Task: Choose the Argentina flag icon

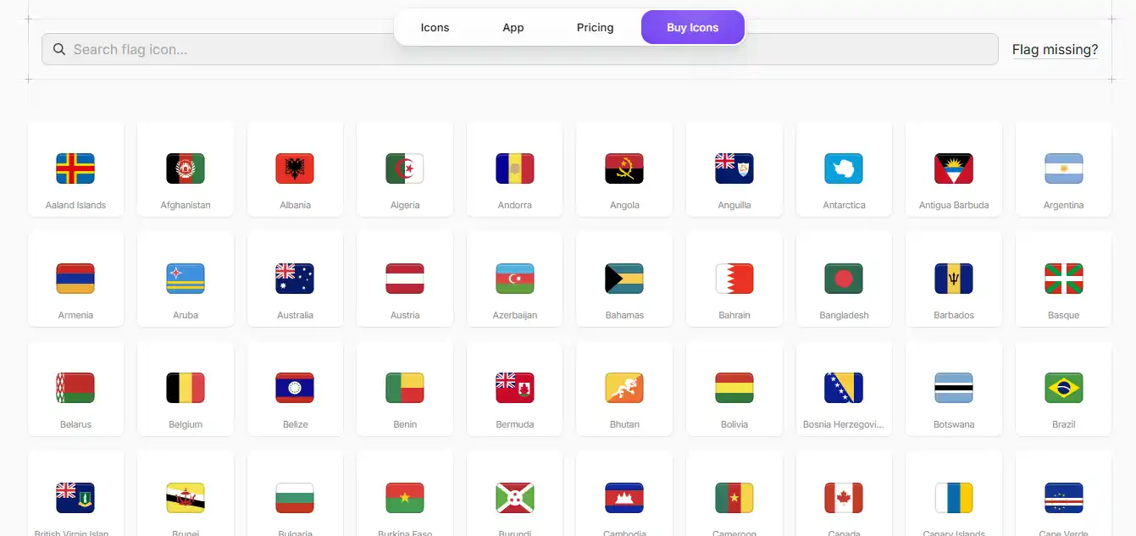Action: [1063, 169]
